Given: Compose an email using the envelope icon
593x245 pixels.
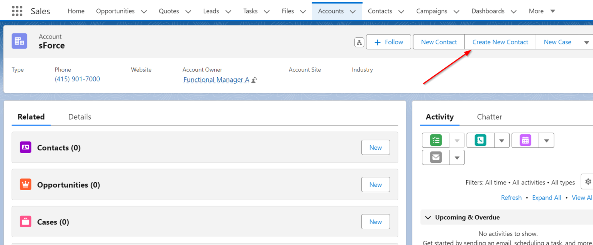Looking at the screenshot, I should click(x=435, y=157).
